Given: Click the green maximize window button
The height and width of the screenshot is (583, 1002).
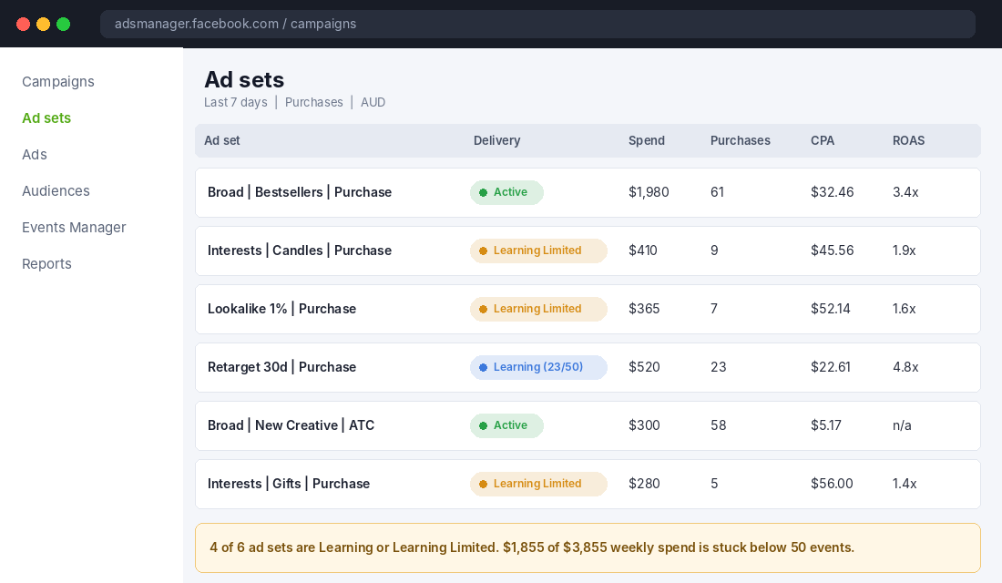Looking at the screenshot, I should click(x=63, y=25).
